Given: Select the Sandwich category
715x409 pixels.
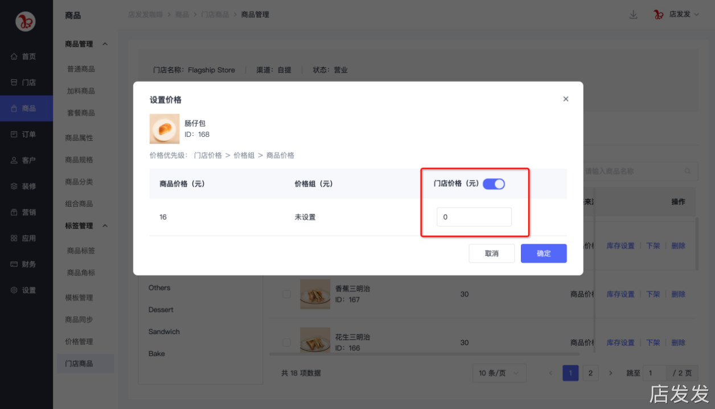Looking at the screenshot, I should 164,332.
